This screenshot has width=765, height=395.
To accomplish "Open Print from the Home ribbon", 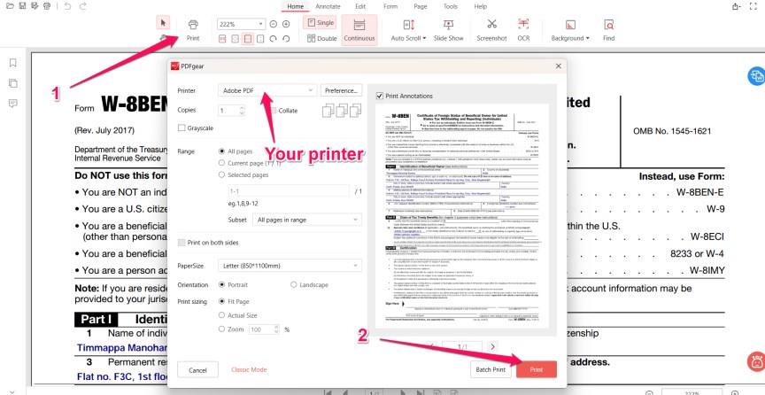I will [x=193, y=30].
